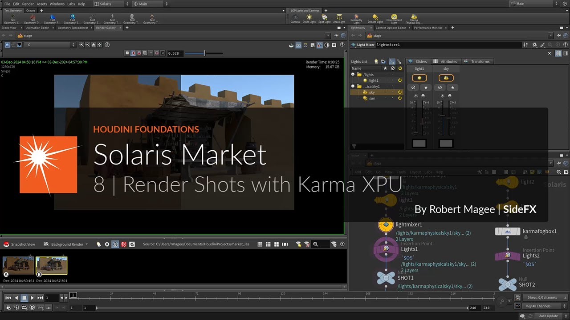The height and width of the screenshot is (320, 570).
Task: Select the Karma Physical Sky tool
Action: pos(414,19)
